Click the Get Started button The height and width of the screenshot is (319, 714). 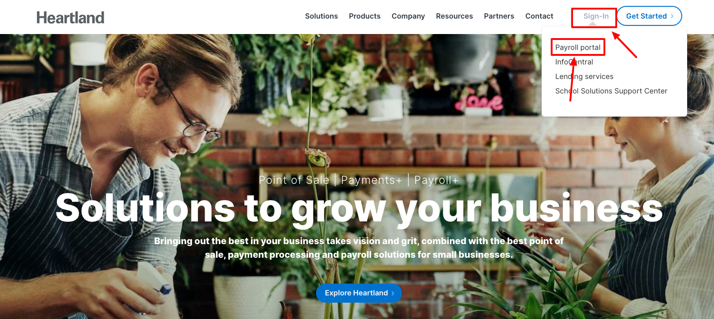tap(649, 16)
